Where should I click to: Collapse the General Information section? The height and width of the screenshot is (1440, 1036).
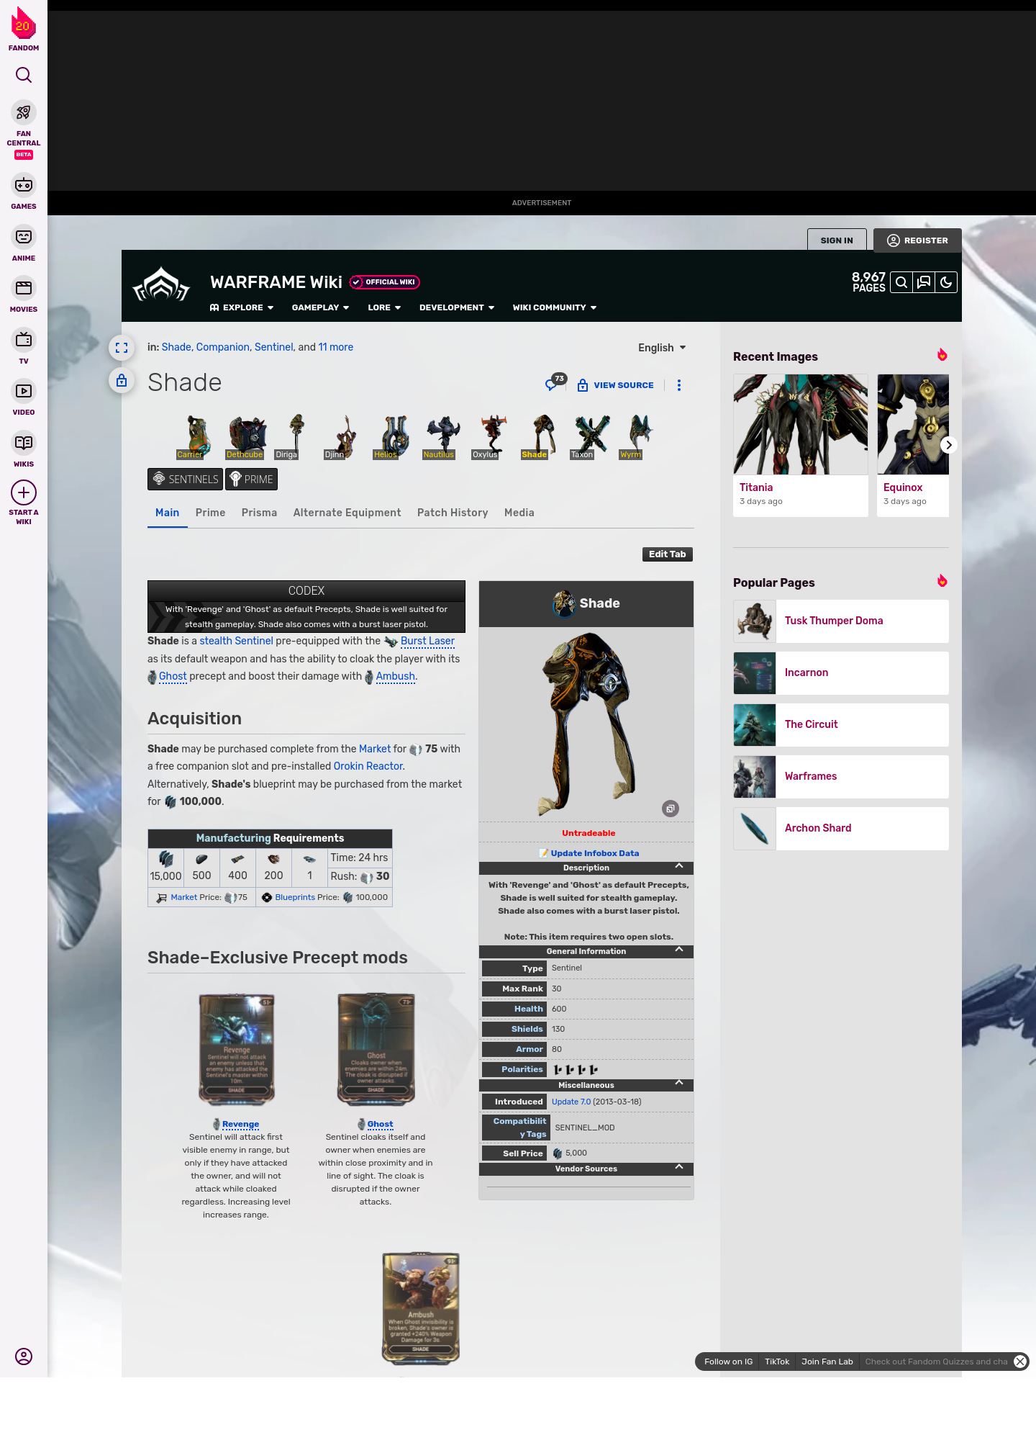coord(678,950)
